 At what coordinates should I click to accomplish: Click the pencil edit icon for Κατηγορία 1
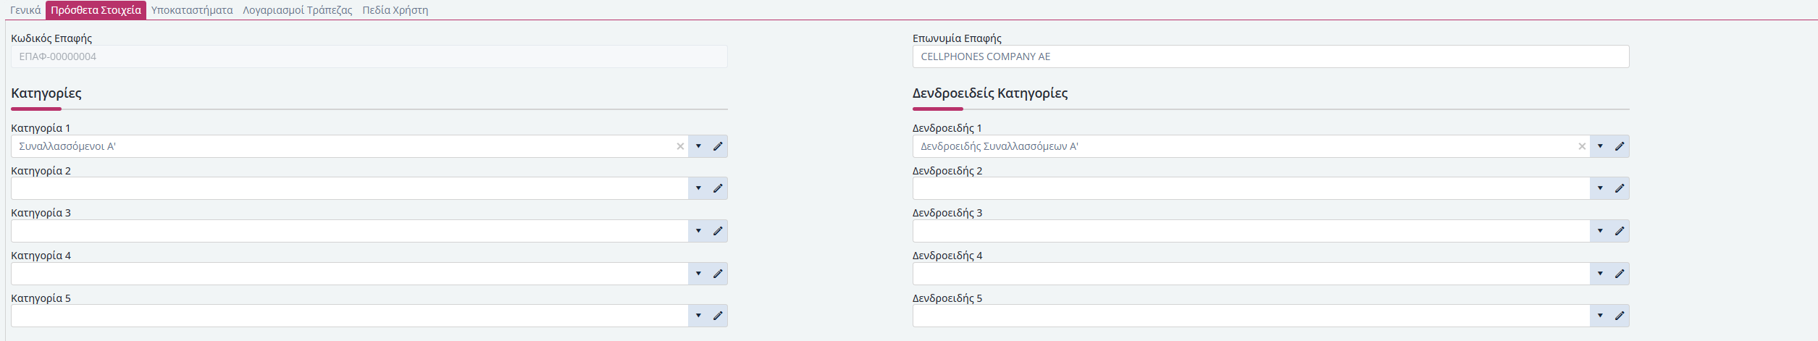pyautogui.click(x=718, y=146)
